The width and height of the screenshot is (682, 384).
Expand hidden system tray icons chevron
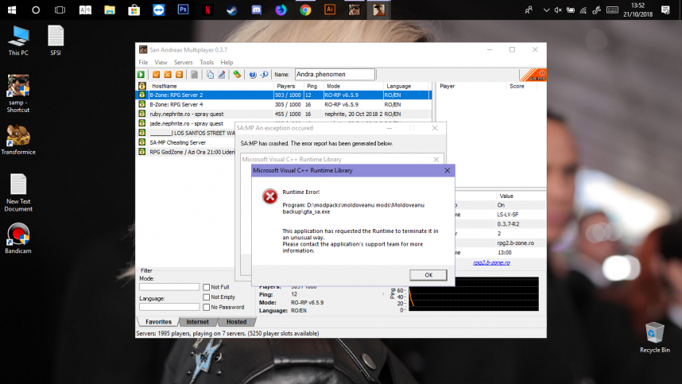tap(546, 10)
